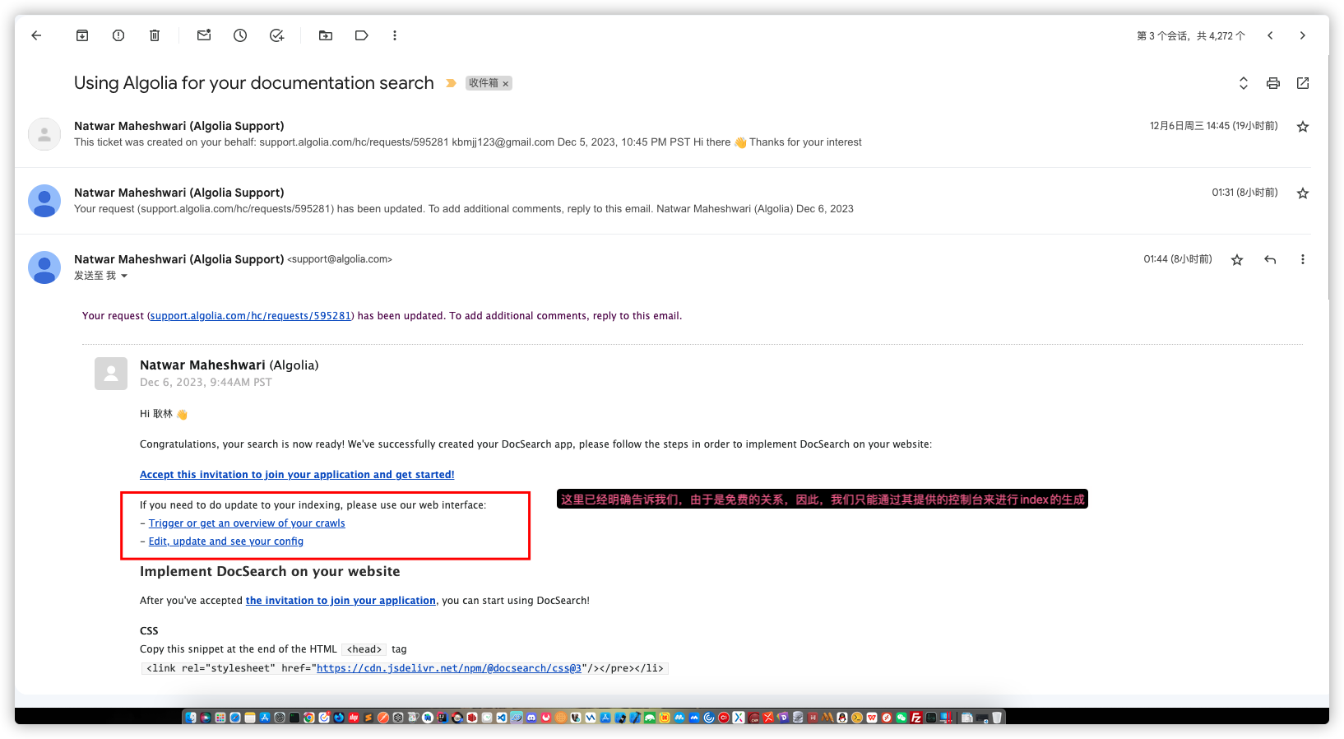Star the 01:44 message from Natwar
The image size is (1344, 739).
[1237, 260]
